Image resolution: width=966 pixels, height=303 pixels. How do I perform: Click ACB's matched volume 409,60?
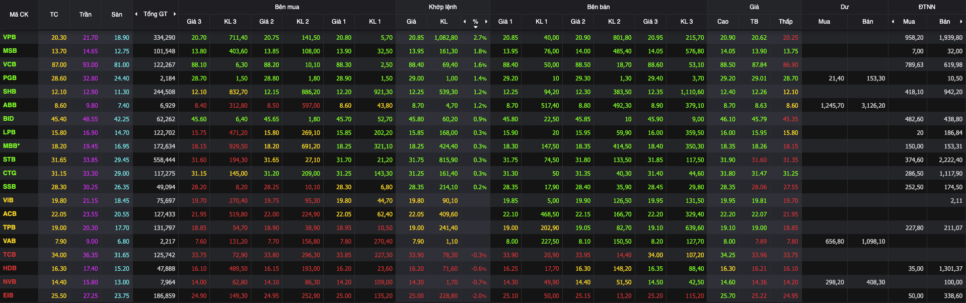449,214
